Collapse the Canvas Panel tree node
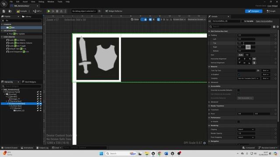This screenshot has width=280, height=157. click(x=4, y=92)
